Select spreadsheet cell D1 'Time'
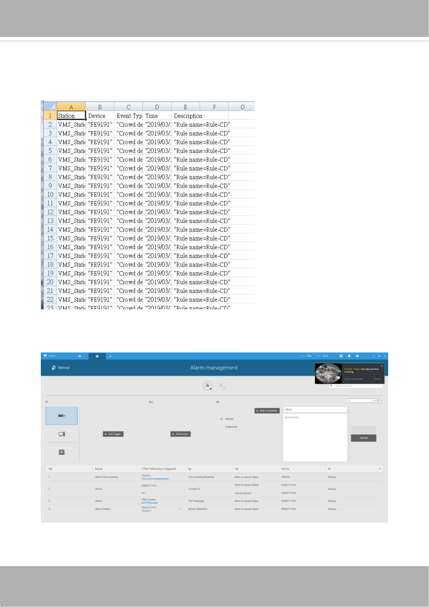 tap(157, 116)
